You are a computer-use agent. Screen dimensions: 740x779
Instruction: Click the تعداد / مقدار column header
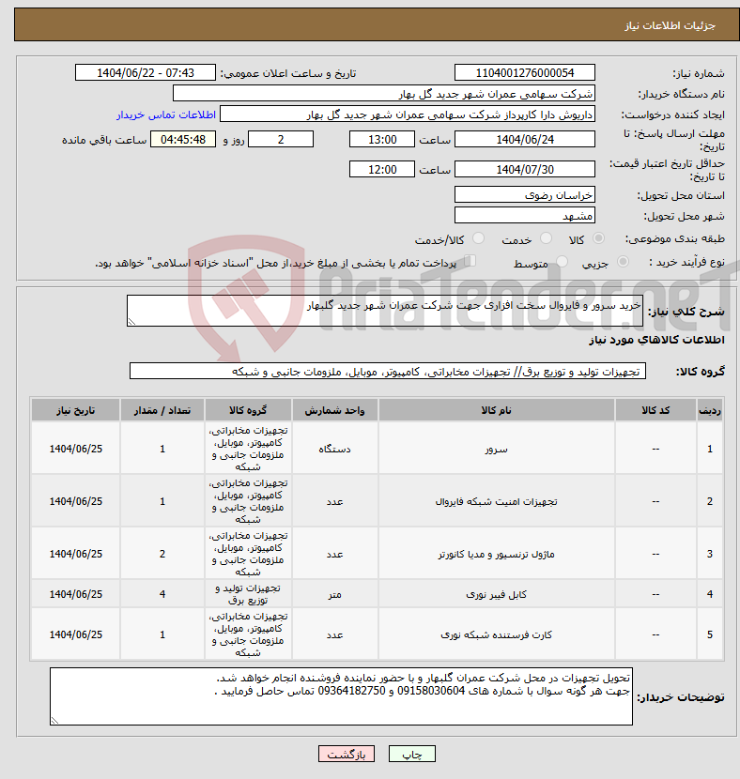point(162,410)
